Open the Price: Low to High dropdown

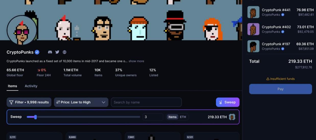point(81,102)
